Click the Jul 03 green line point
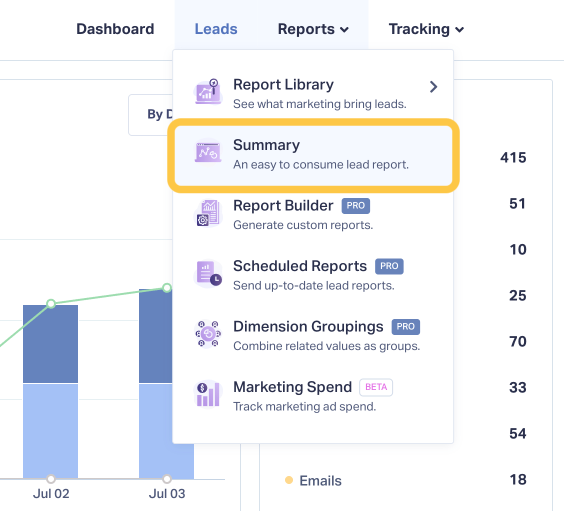 point(167,287)
